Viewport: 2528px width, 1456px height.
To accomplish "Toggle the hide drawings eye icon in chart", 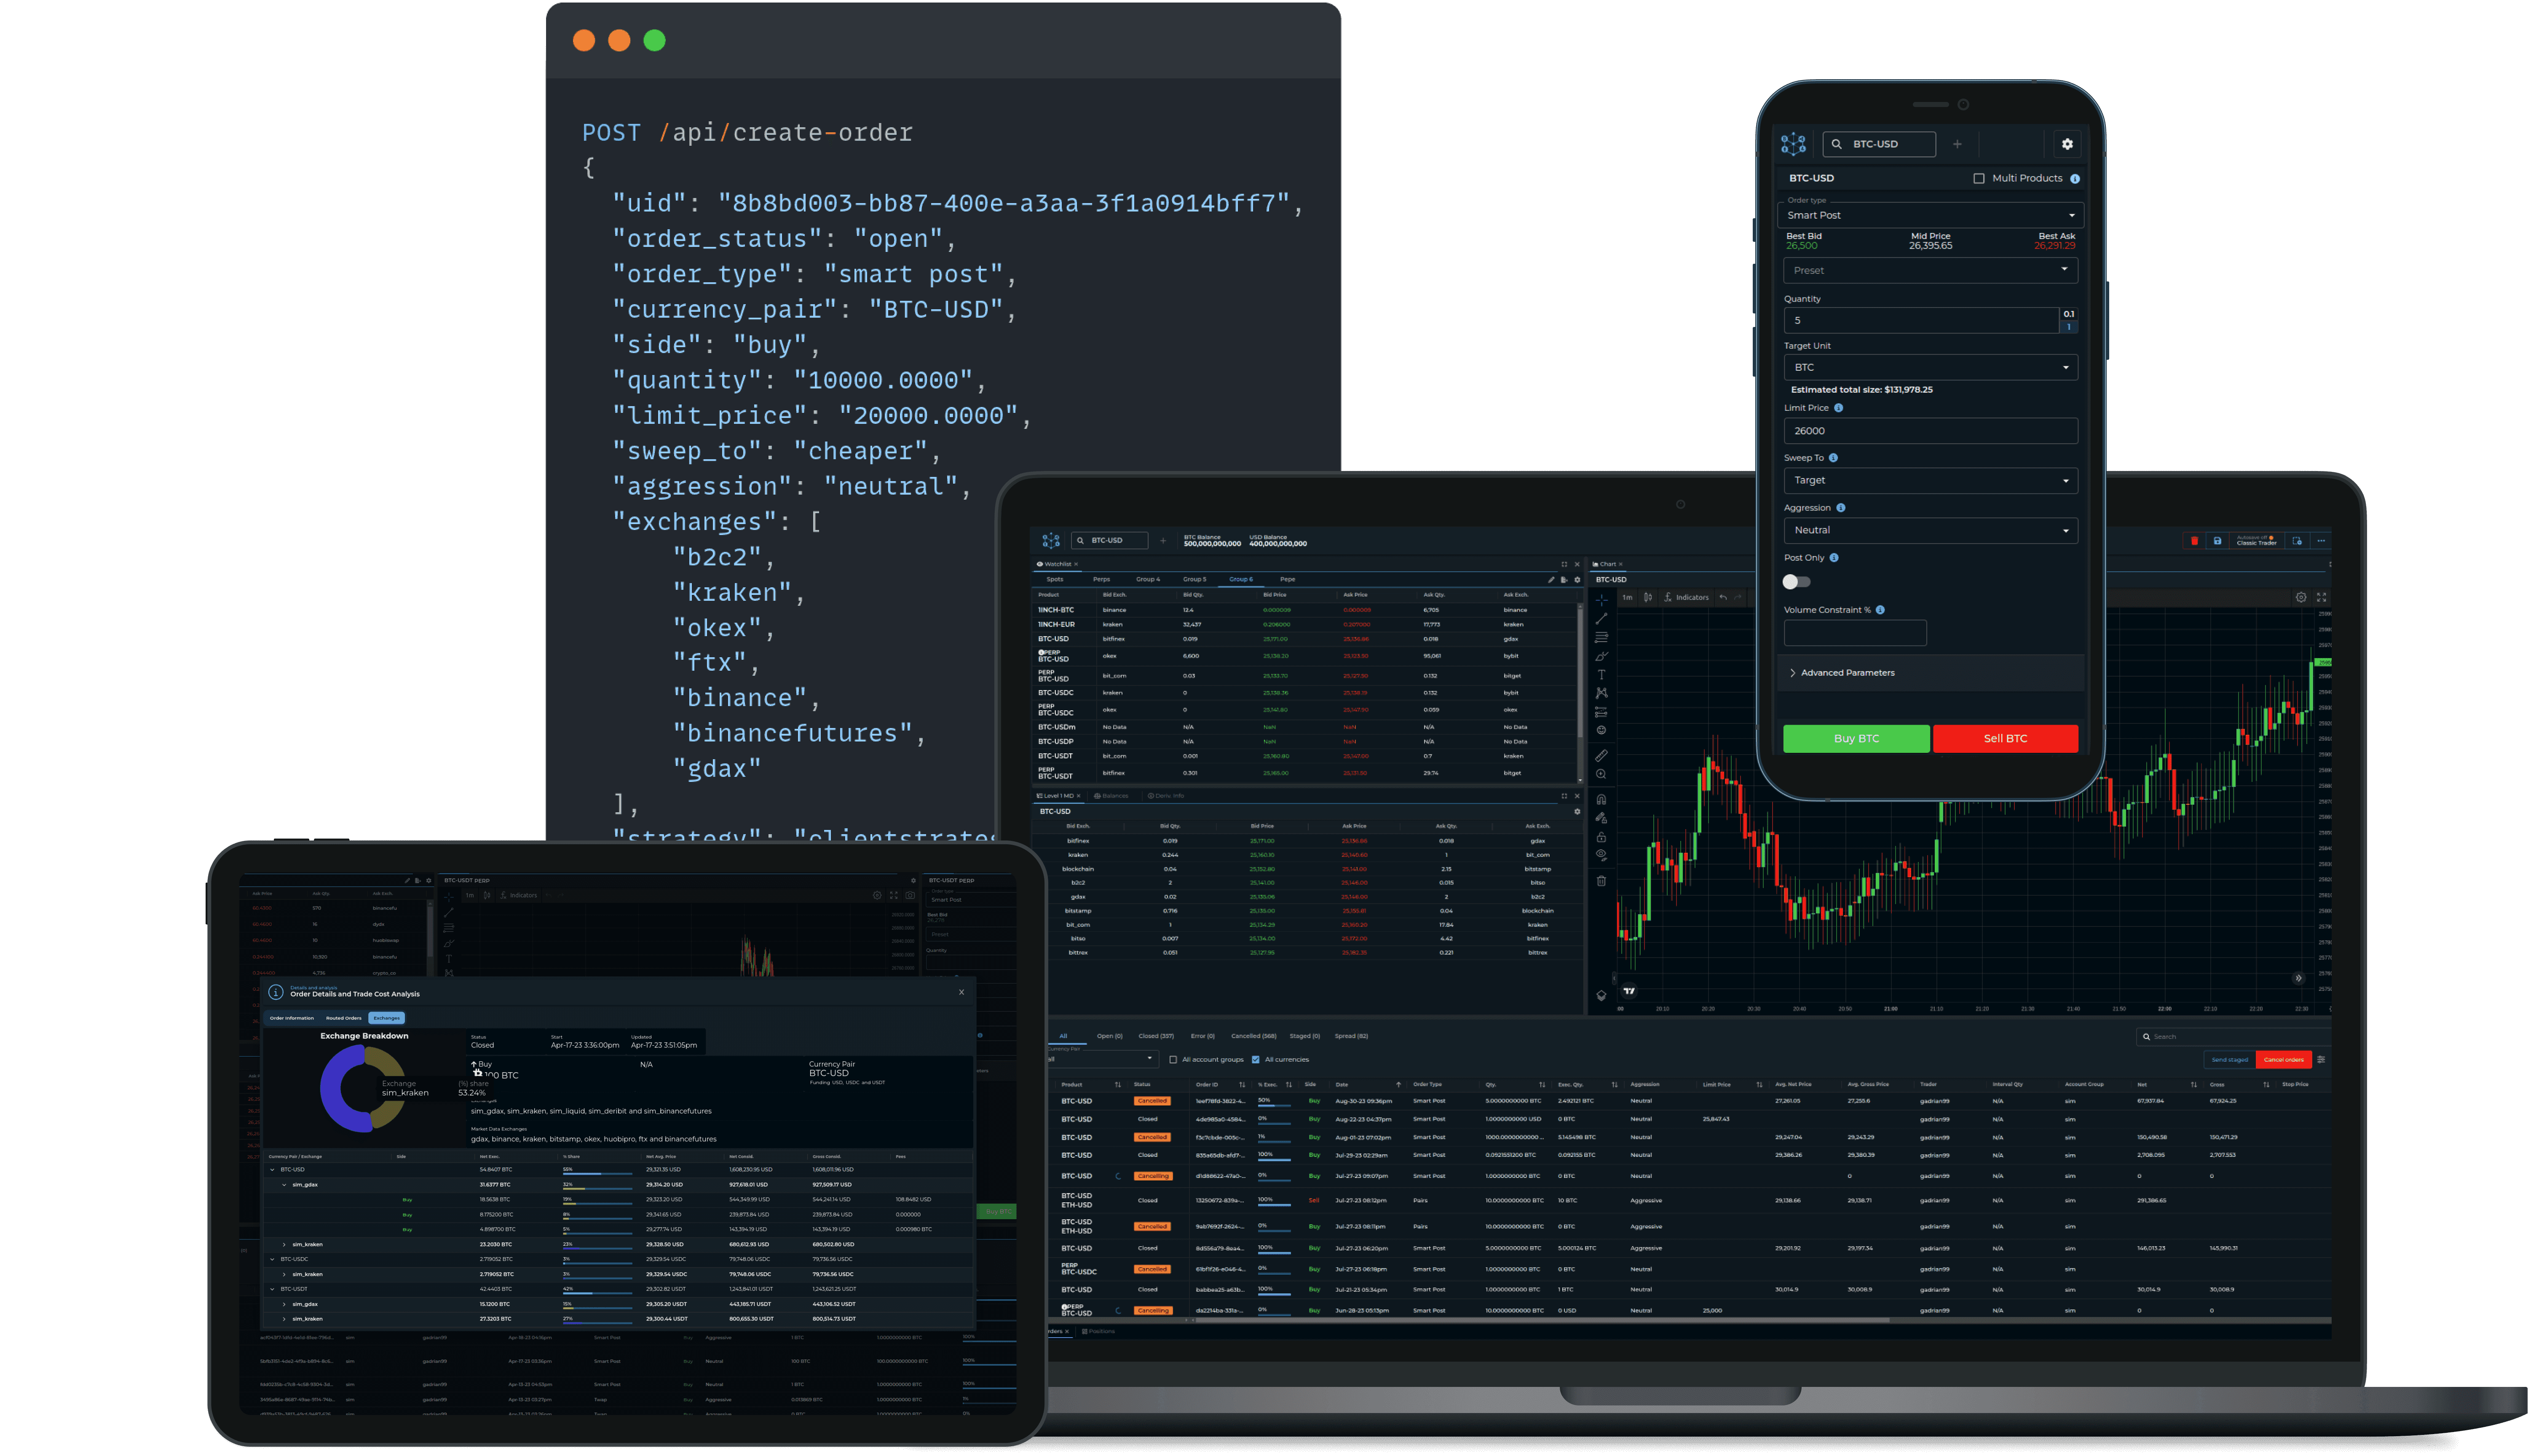I will tap(1601, 856).
